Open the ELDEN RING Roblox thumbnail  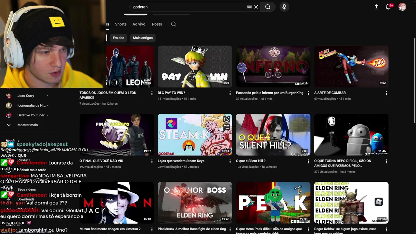[x=351, y=202]
